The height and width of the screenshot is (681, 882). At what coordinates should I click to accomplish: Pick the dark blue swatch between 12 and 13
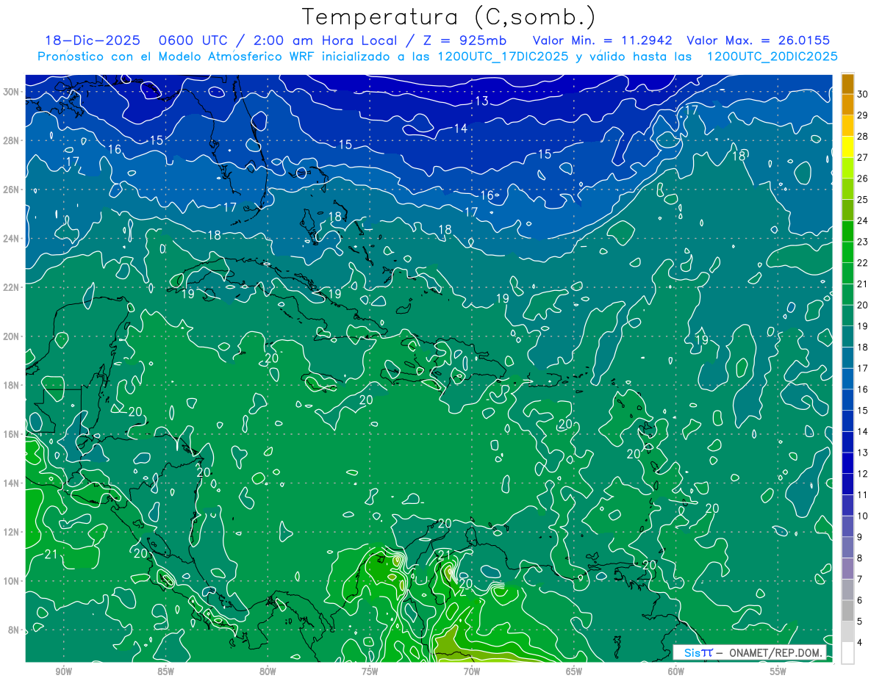click(x=847, y=463)
